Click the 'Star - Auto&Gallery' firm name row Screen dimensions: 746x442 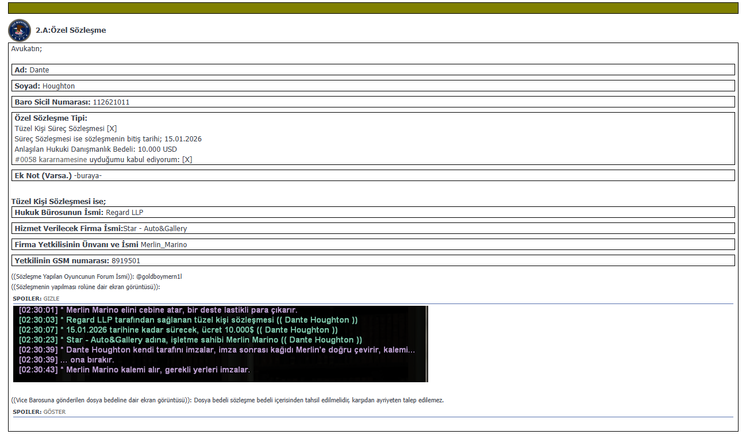[x=373, y=228]
